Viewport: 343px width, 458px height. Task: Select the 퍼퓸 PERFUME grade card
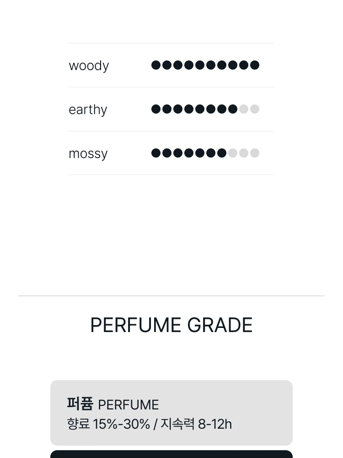[171, 412]
